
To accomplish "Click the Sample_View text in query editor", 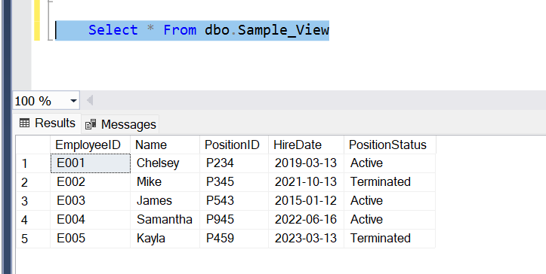I will pos(283,30).
